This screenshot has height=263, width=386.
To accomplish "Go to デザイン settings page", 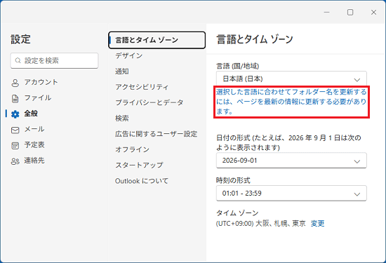I will 128,55.
